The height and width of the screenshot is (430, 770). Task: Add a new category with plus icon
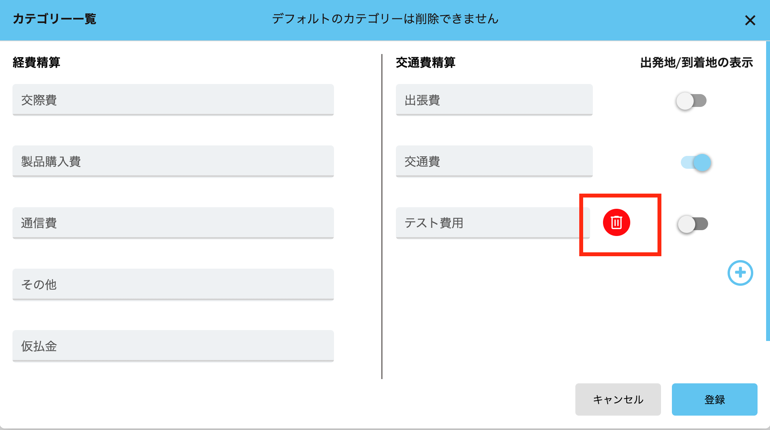click(740, 273)
